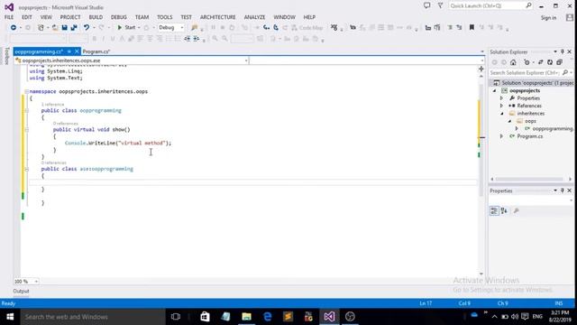The width and height of the screenshot is (577, 325).
Task: Expand the Program.cs tree node
Action: 501,136
